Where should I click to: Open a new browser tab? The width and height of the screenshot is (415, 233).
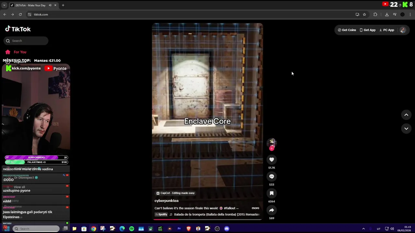[63, 5]
